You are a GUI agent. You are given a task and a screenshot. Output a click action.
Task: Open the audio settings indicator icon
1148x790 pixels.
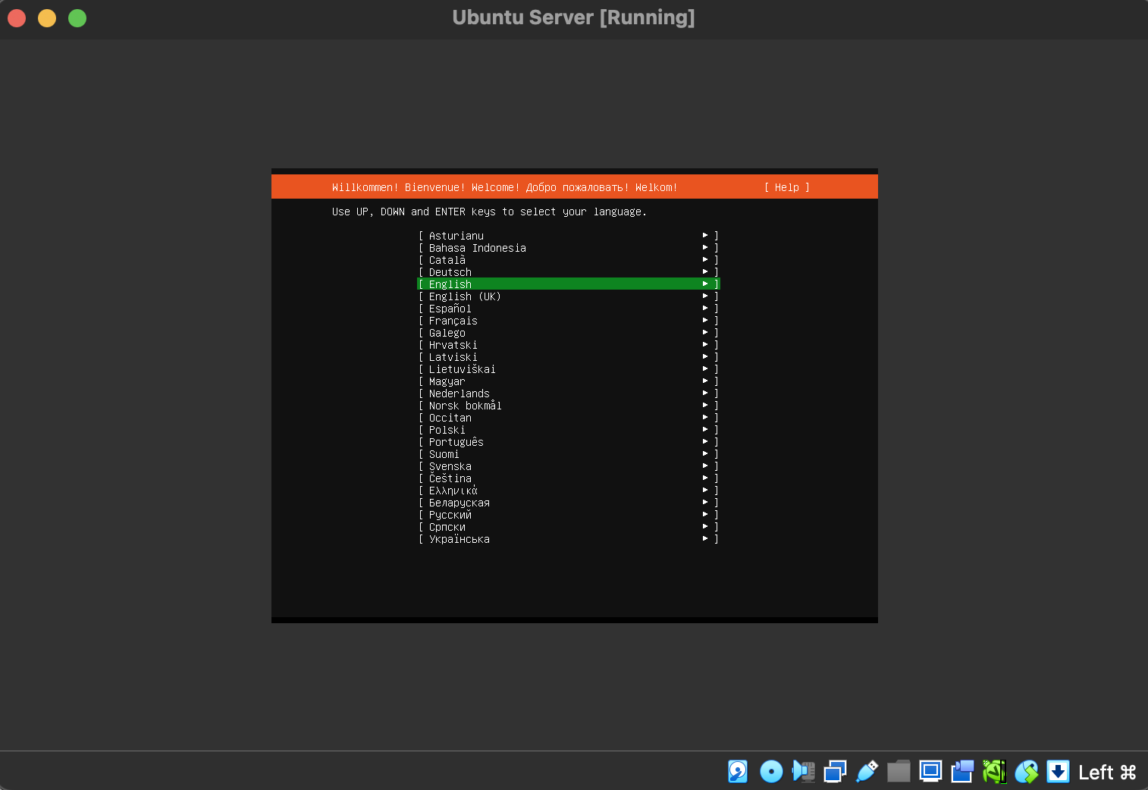pos(803,772)
